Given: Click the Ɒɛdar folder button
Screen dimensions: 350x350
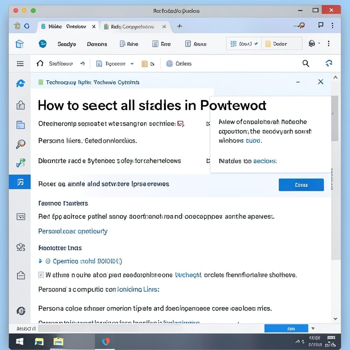Looking at the screenshot, I should 282,44.
